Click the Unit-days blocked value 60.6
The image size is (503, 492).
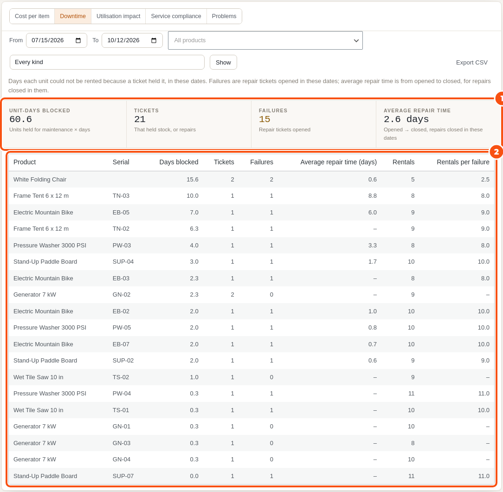(x=20, y=119)
